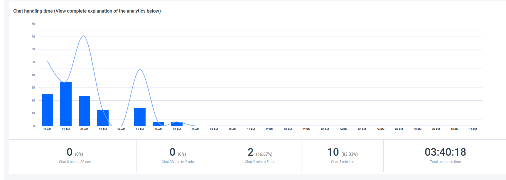
Task: Click the 11 PM x-axis label
Action: click(x=473, y=129)
